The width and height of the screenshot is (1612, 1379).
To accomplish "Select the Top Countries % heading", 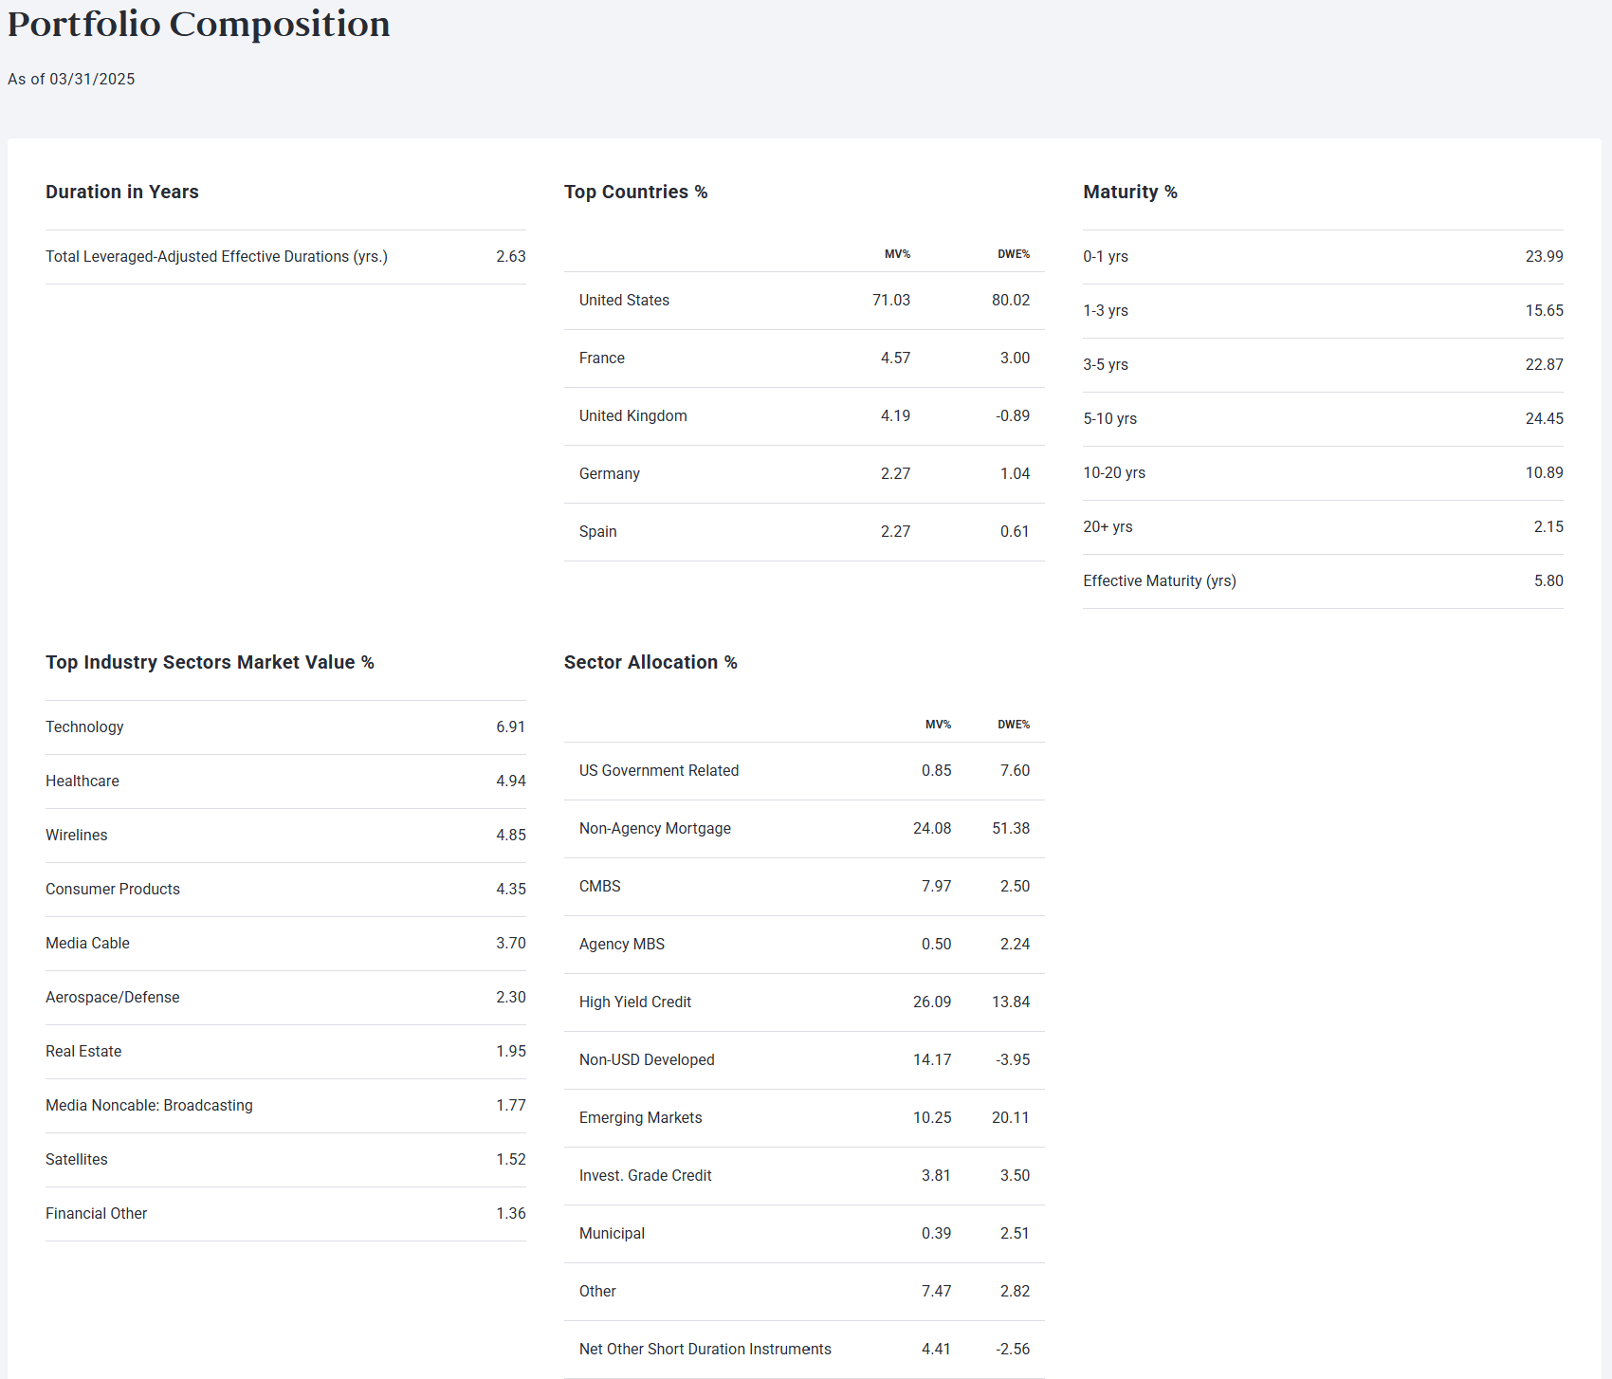I will tap(635, 192).
